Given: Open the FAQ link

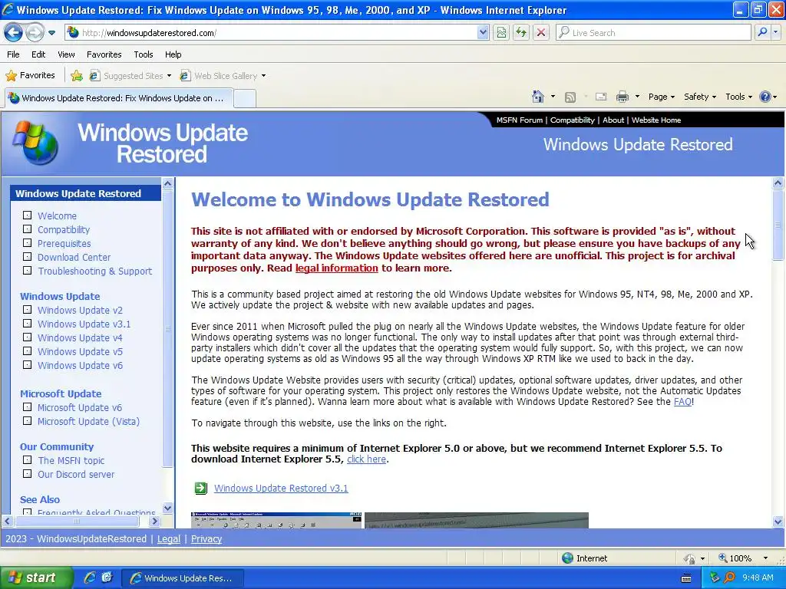Looking at the screenshot, I should coord(682,402).
